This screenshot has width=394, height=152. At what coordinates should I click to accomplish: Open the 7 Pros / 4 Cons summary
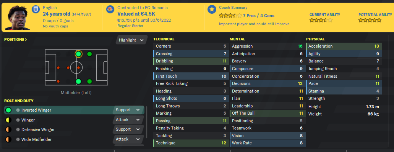click(259, 16)
